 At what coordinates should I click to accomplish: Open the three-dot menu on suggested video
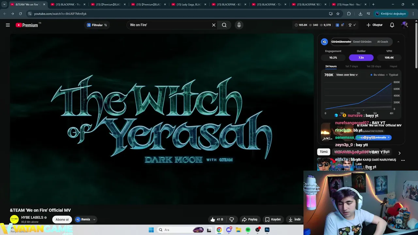pos(403,160)
